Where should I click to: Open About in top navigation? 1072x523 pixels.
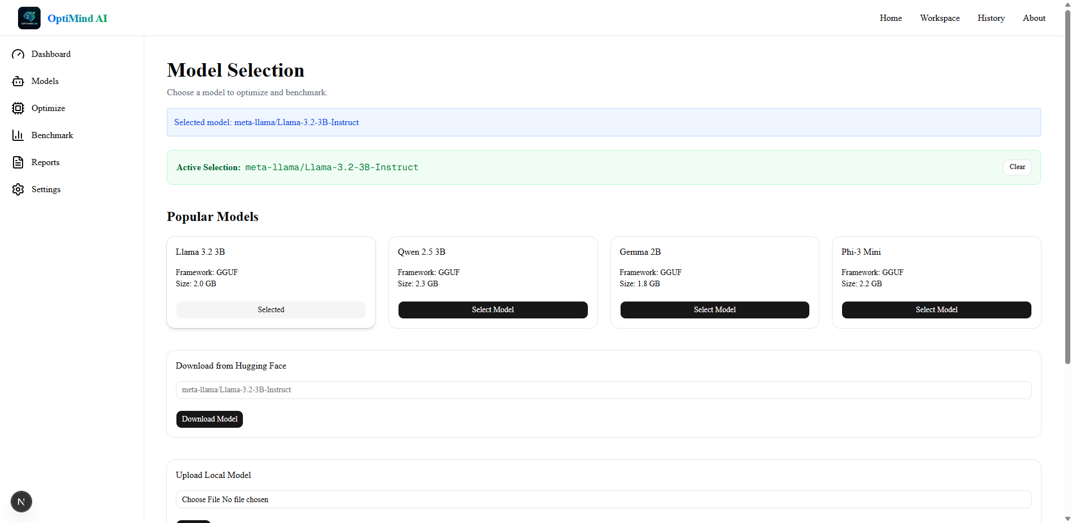pos(1034,18)
